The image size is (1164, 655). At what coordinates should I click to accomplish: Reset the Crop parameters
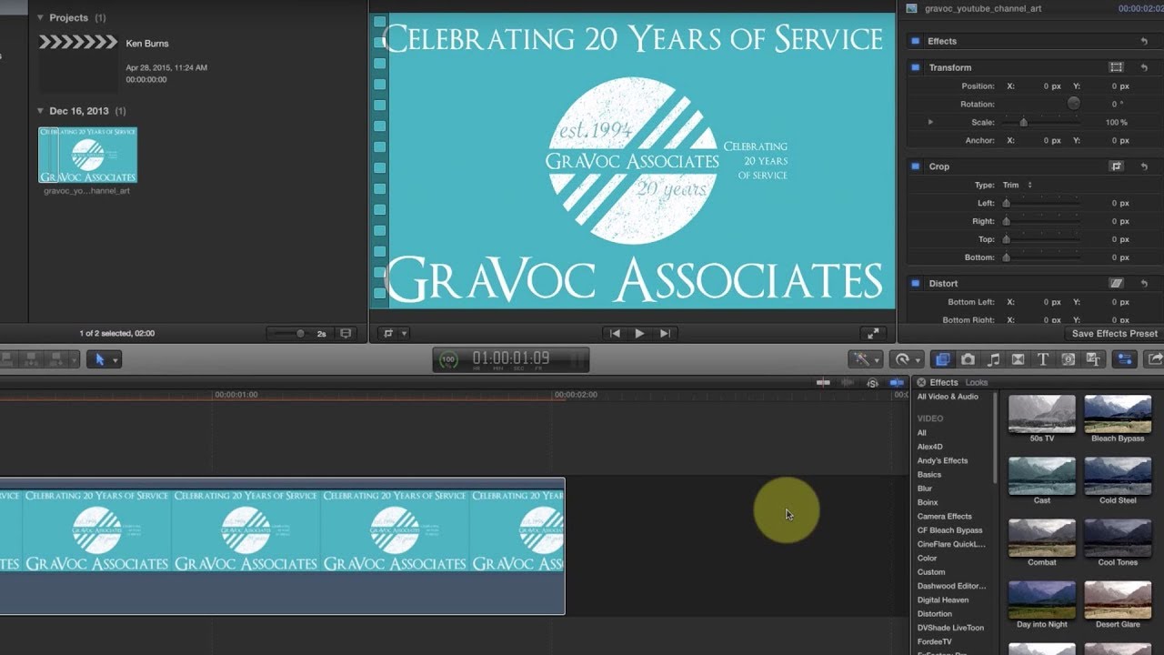pyautogui.click(x=1144, y=166)
